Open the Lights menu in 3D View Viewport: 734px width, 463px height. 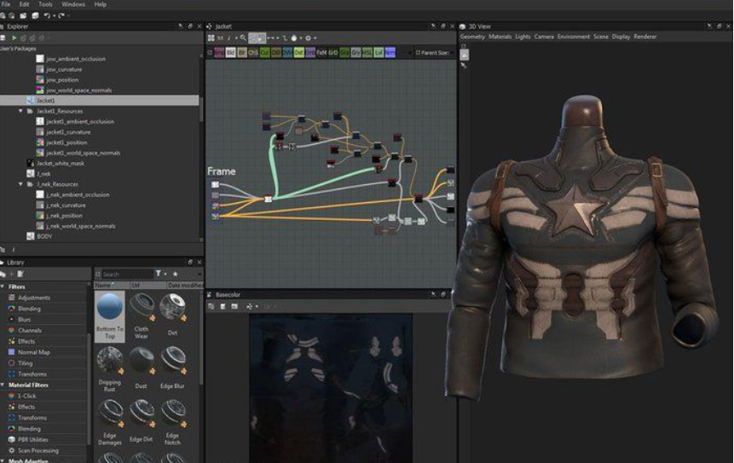tap(523, 37)
